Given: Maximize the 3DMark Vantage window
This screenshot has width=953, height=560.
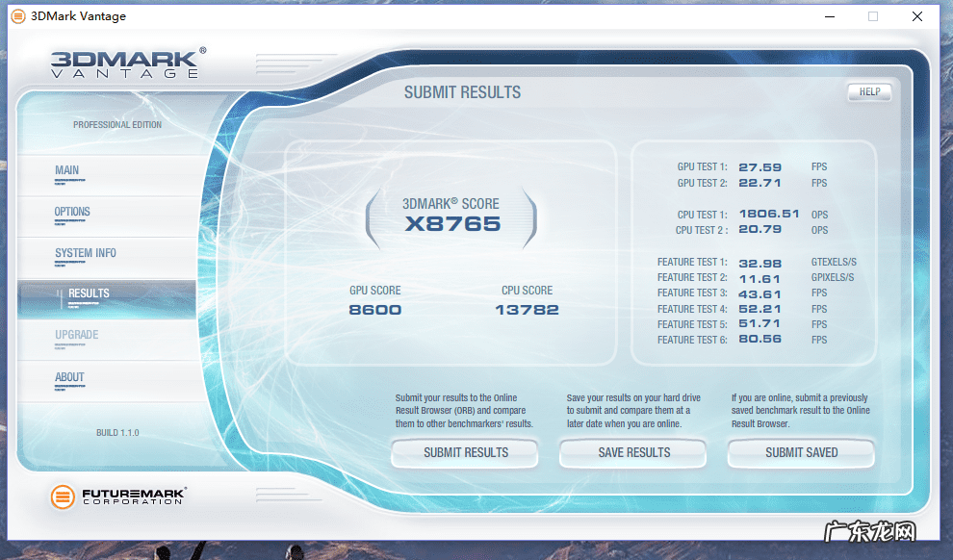Looking at the screenshot, I should point(873,16).
